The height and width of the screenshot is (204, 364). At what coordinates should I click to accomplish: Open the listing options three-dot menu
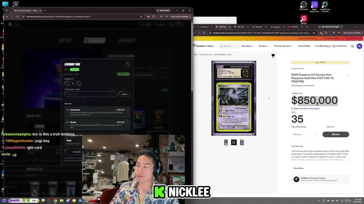coord(347,75)
